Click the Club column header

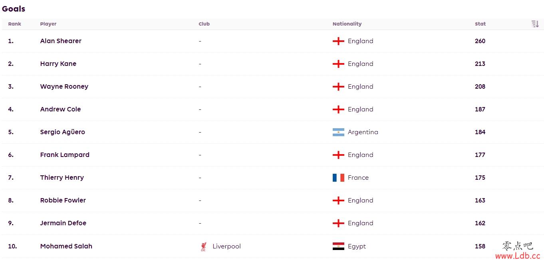pos(204,24)
